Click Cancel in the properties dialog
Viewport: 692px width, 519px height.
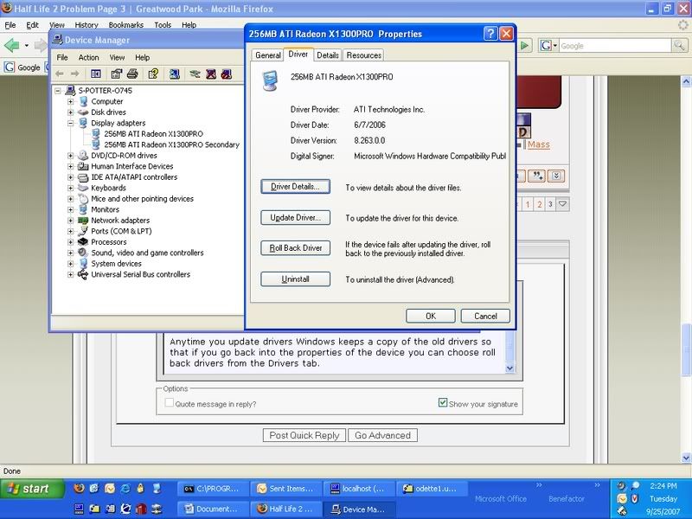[x=485, y=316]
